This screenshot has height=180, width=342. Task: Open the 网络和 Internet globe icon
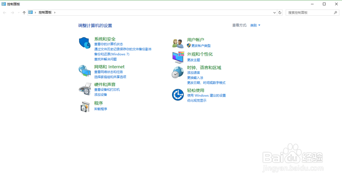point(84,71)
